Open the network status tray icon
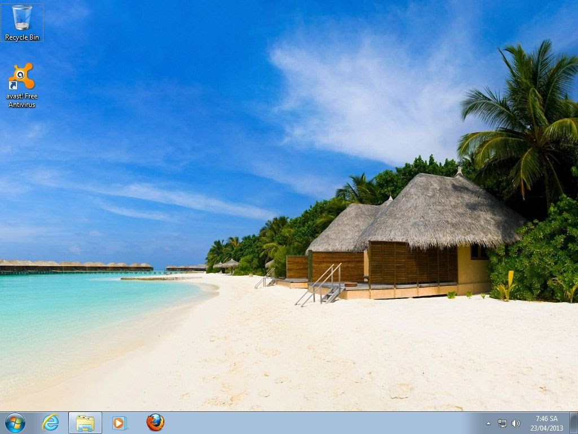The image size is (578, 434). 502,423
